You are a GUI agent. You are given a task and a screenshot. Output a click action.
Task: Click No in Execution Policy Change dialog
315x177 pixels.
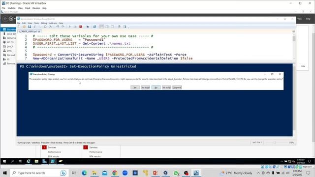coord(156,88)
